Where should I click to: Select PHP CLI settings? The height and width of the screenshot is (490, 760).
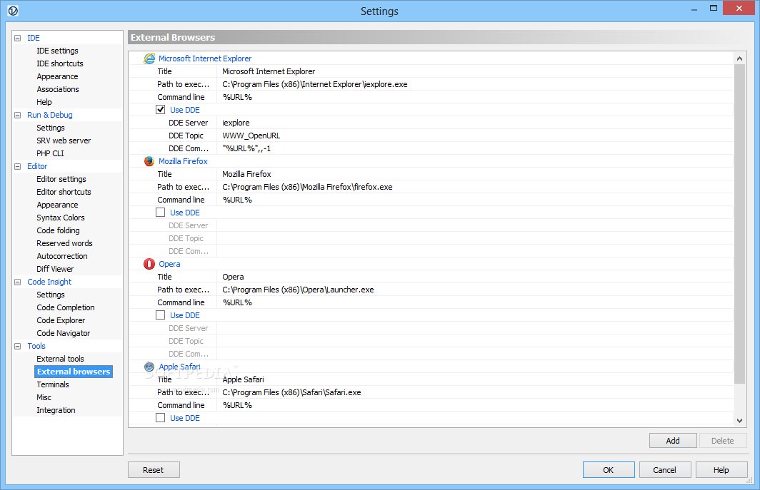[x=50, y=153]
